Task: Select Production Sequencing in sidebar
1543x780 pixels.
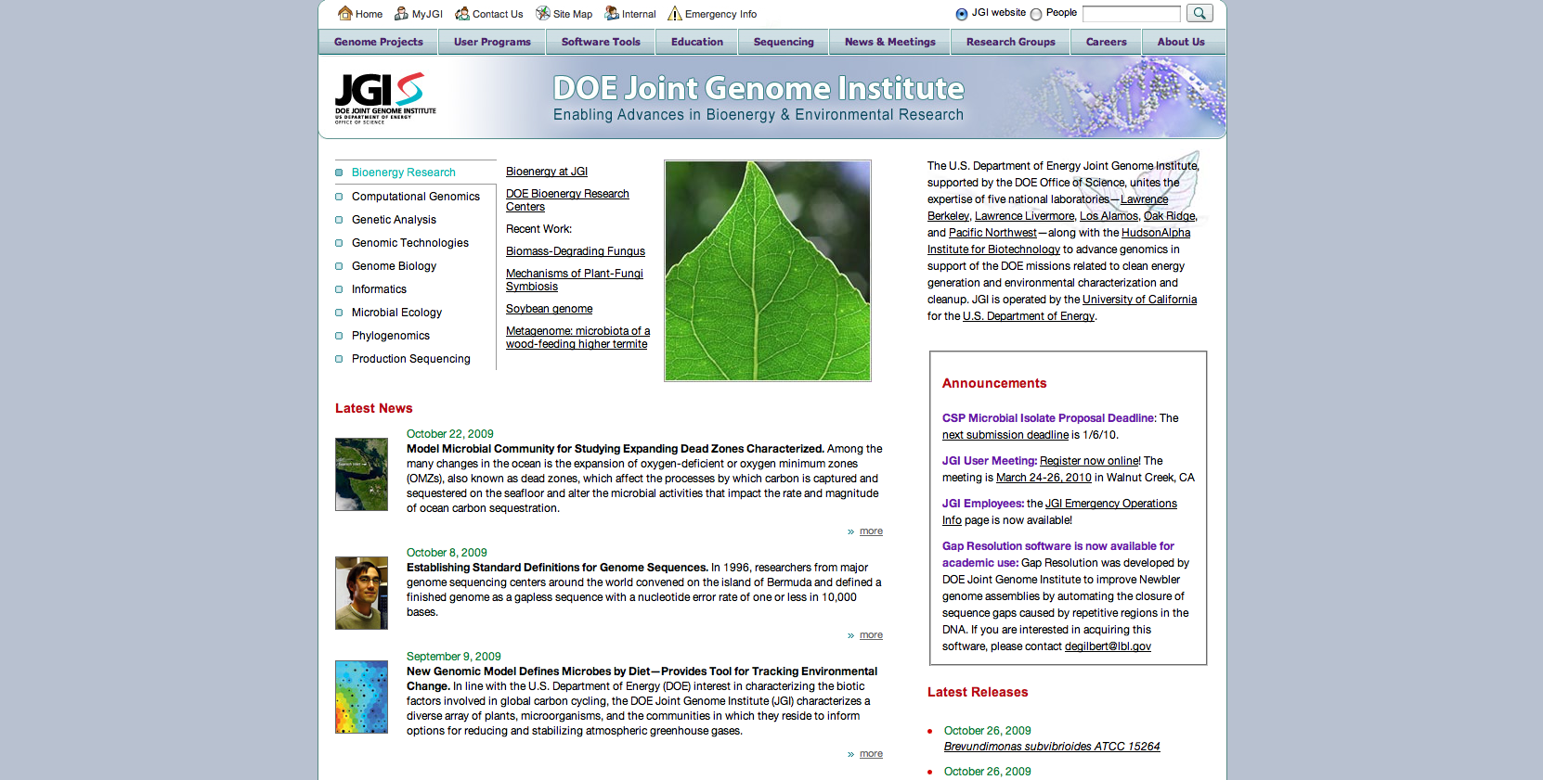Action: (410, 359)
